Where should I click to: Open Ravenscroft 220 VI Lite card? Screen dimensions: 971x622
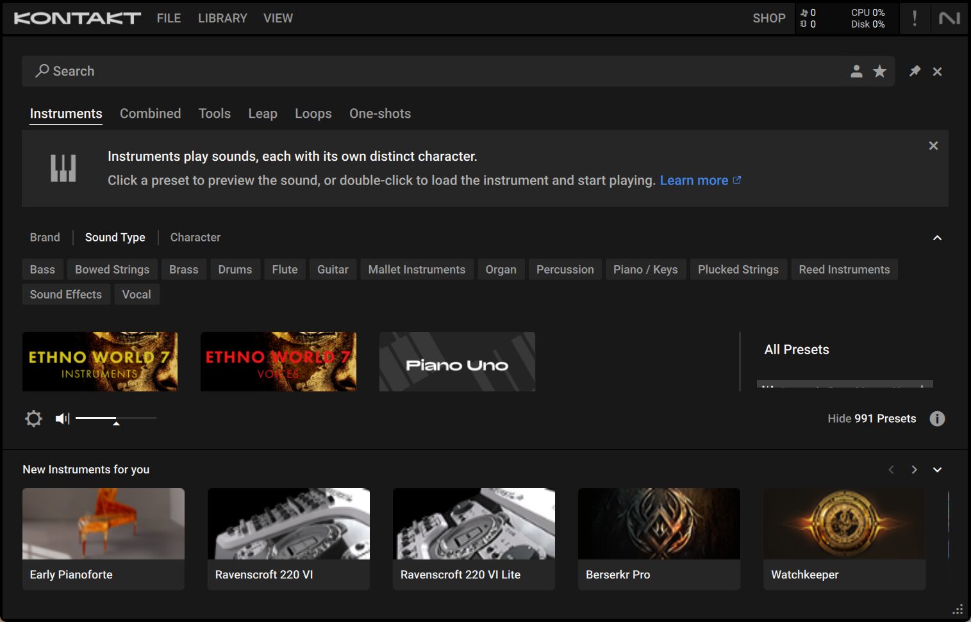point(474,539)
